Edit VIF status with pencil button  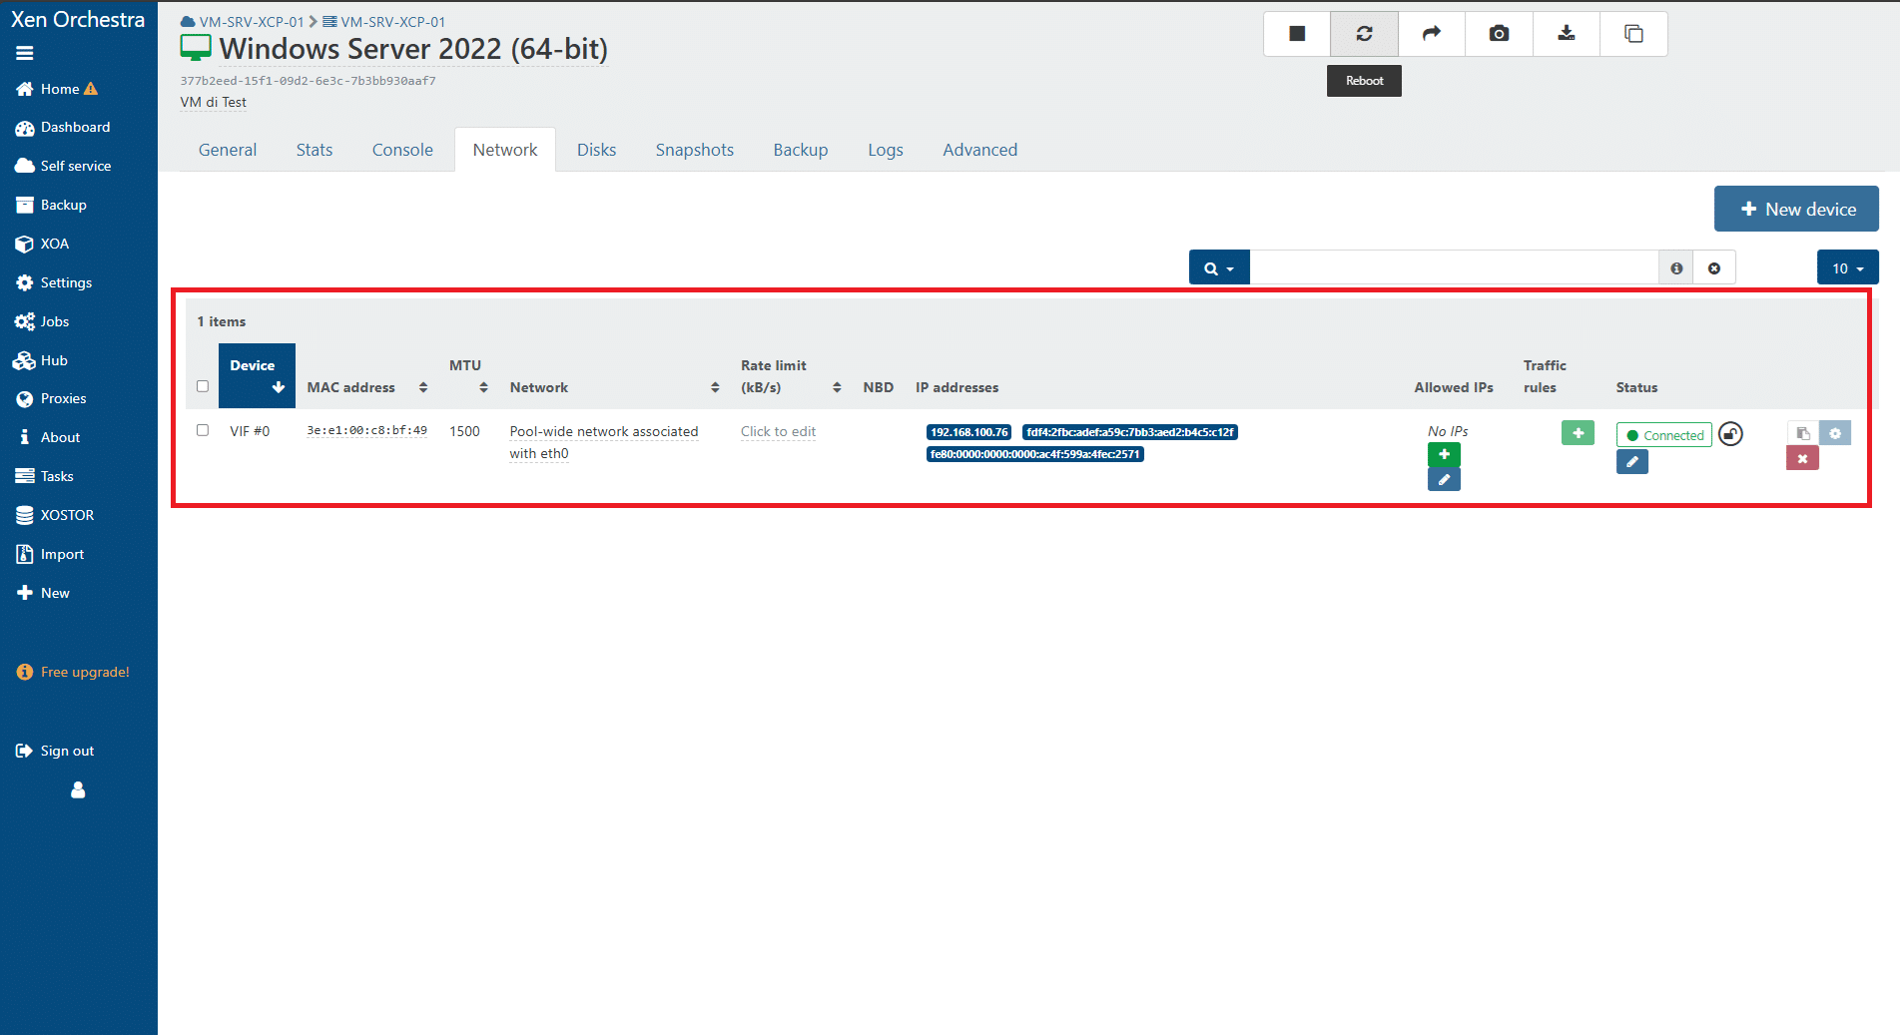click(x=1631, y=462)
